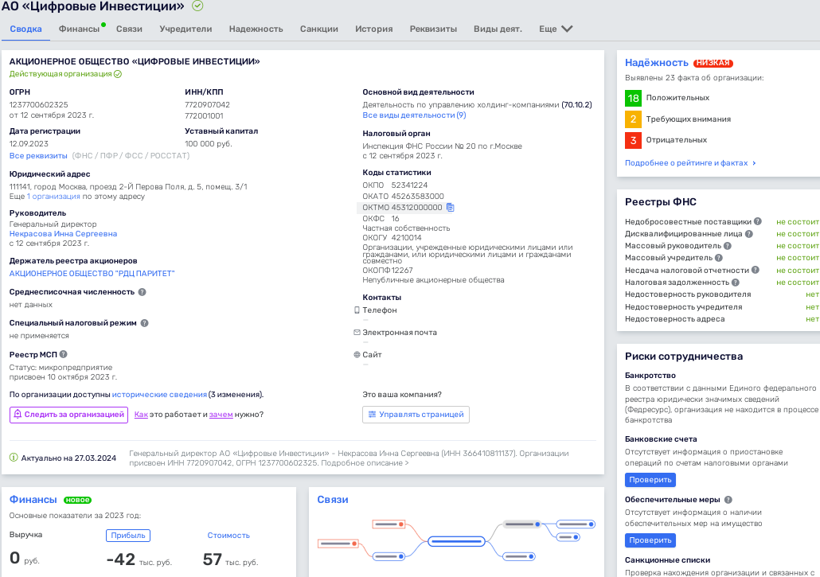This screenshot has width=820, height=577.
Task: Open the Учредители tab
Action: (185, 29)
